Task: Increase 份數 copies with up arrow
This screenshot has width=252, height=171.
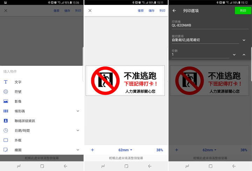Action: (244, 55)
